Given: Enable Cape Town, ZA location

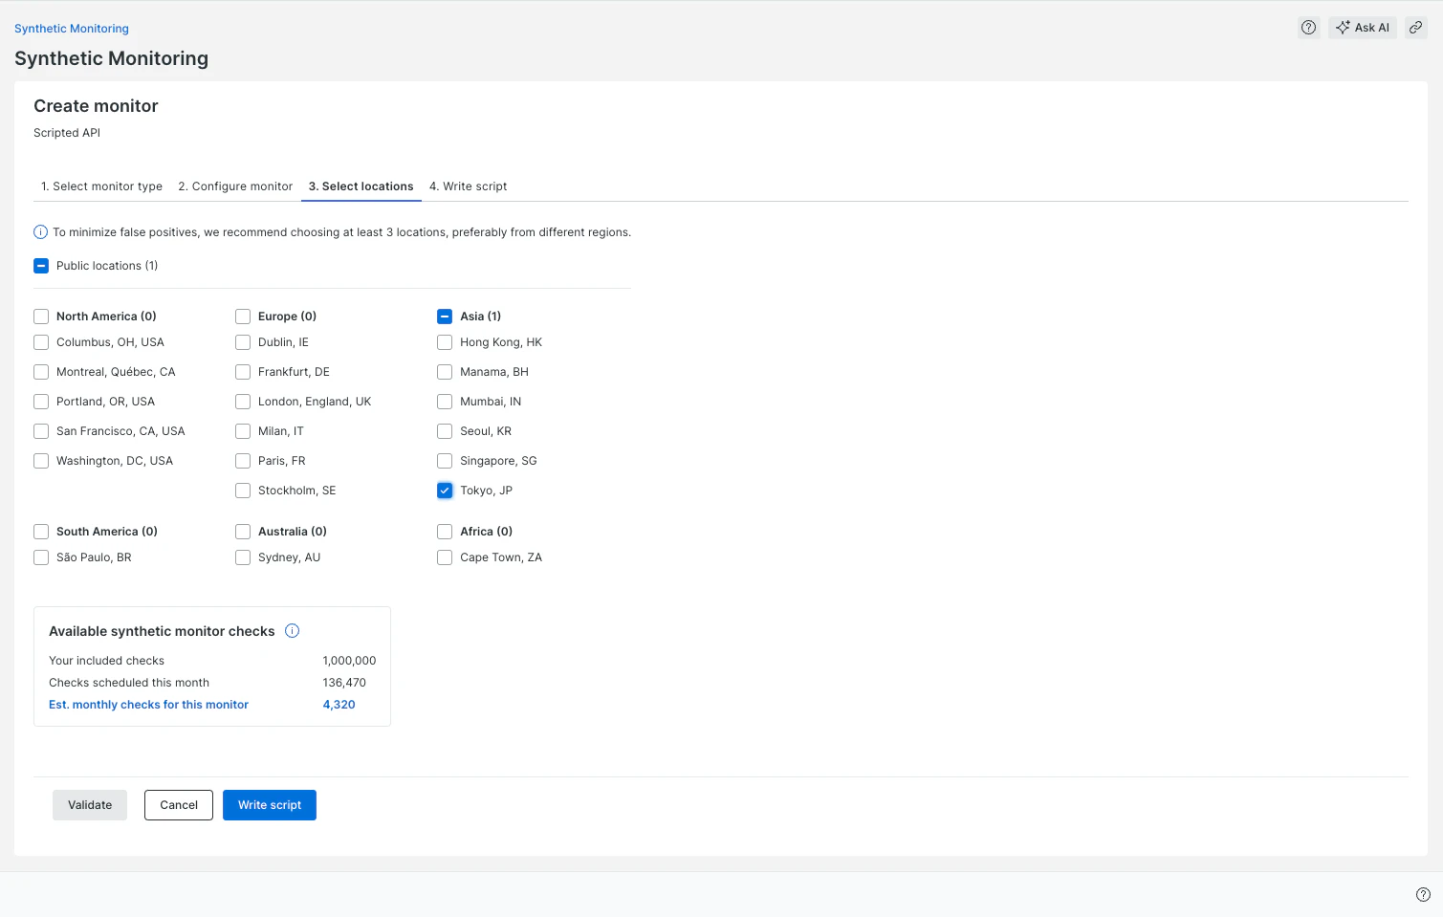Looking at the screenshot, I should (445, 557).
